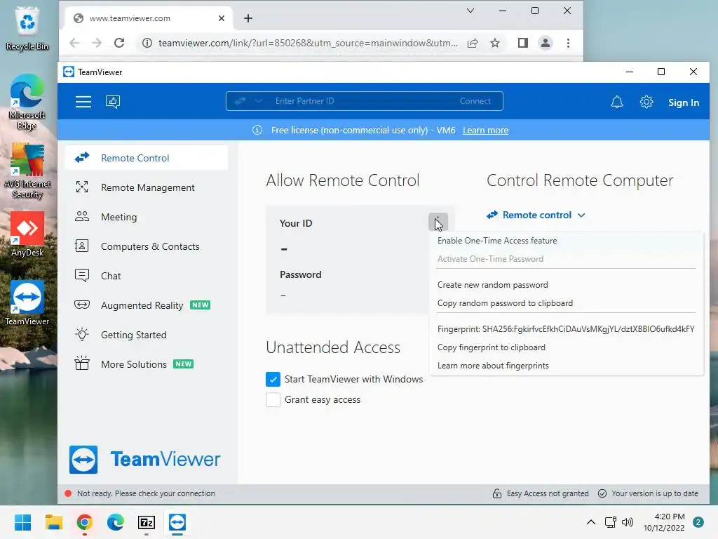This screenshot has width=718, height=539.
Task: Click the volume icon in system tray
Action: 628,522
